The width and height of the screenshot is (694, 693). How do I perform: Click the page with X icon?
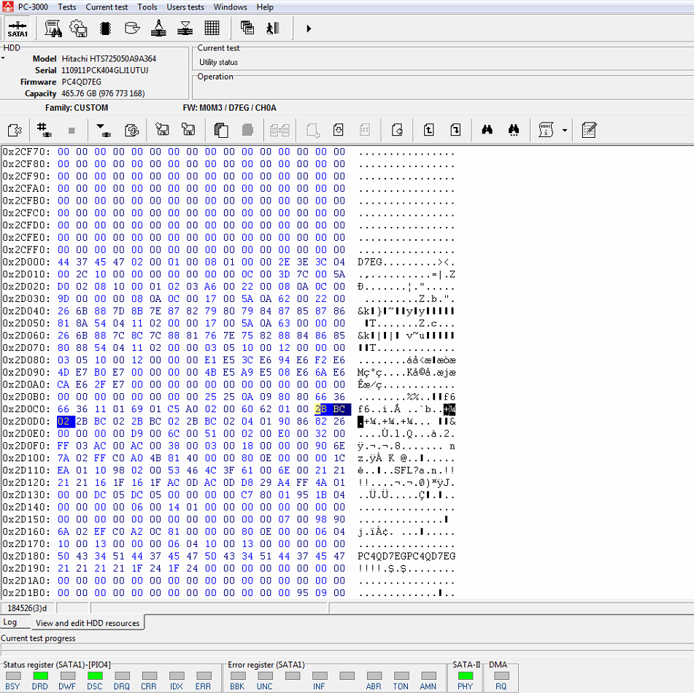tap(15, 130)
